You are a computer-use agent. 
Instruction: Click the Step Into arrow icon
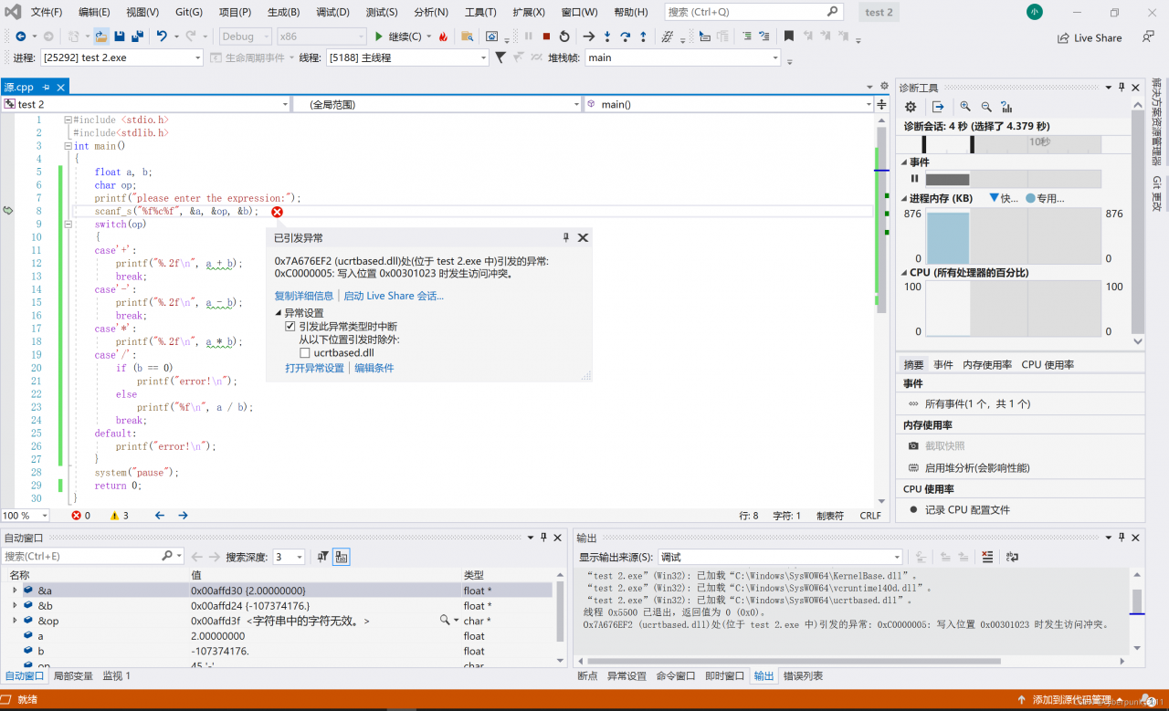(607, 37)
